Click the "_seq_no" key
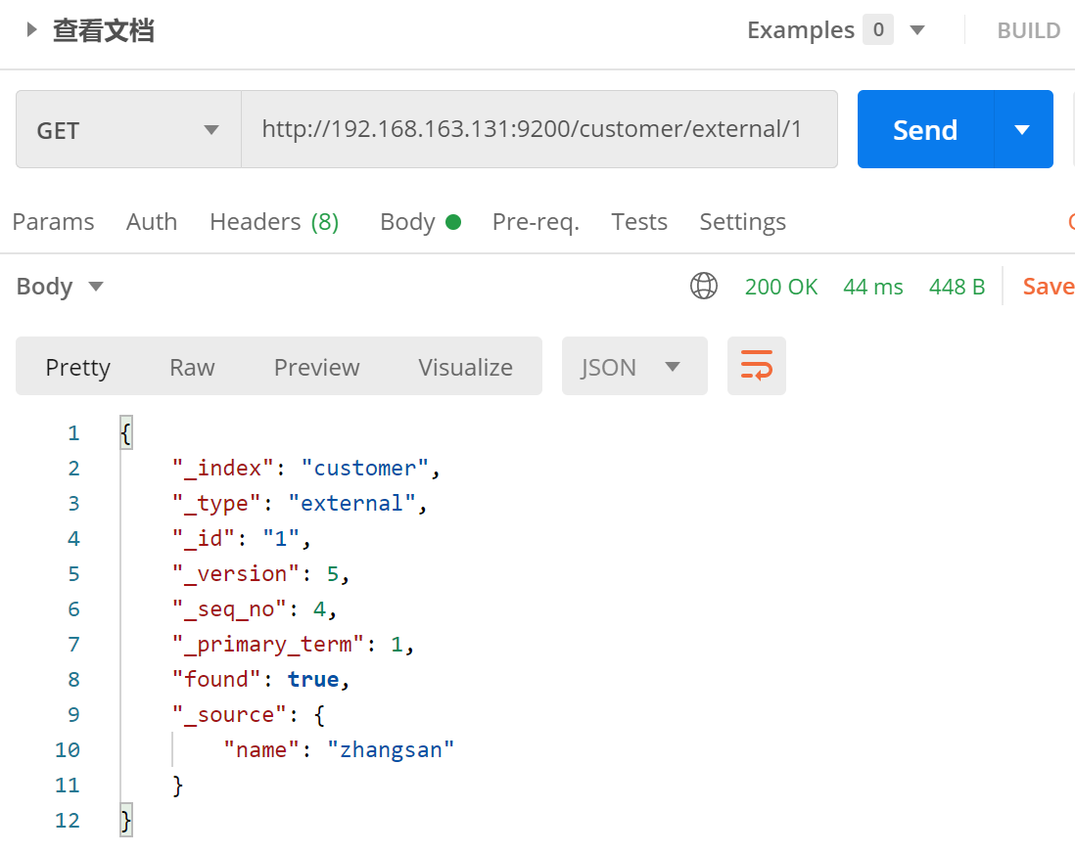Screen dimensions: 1075x854 point(229,609)
